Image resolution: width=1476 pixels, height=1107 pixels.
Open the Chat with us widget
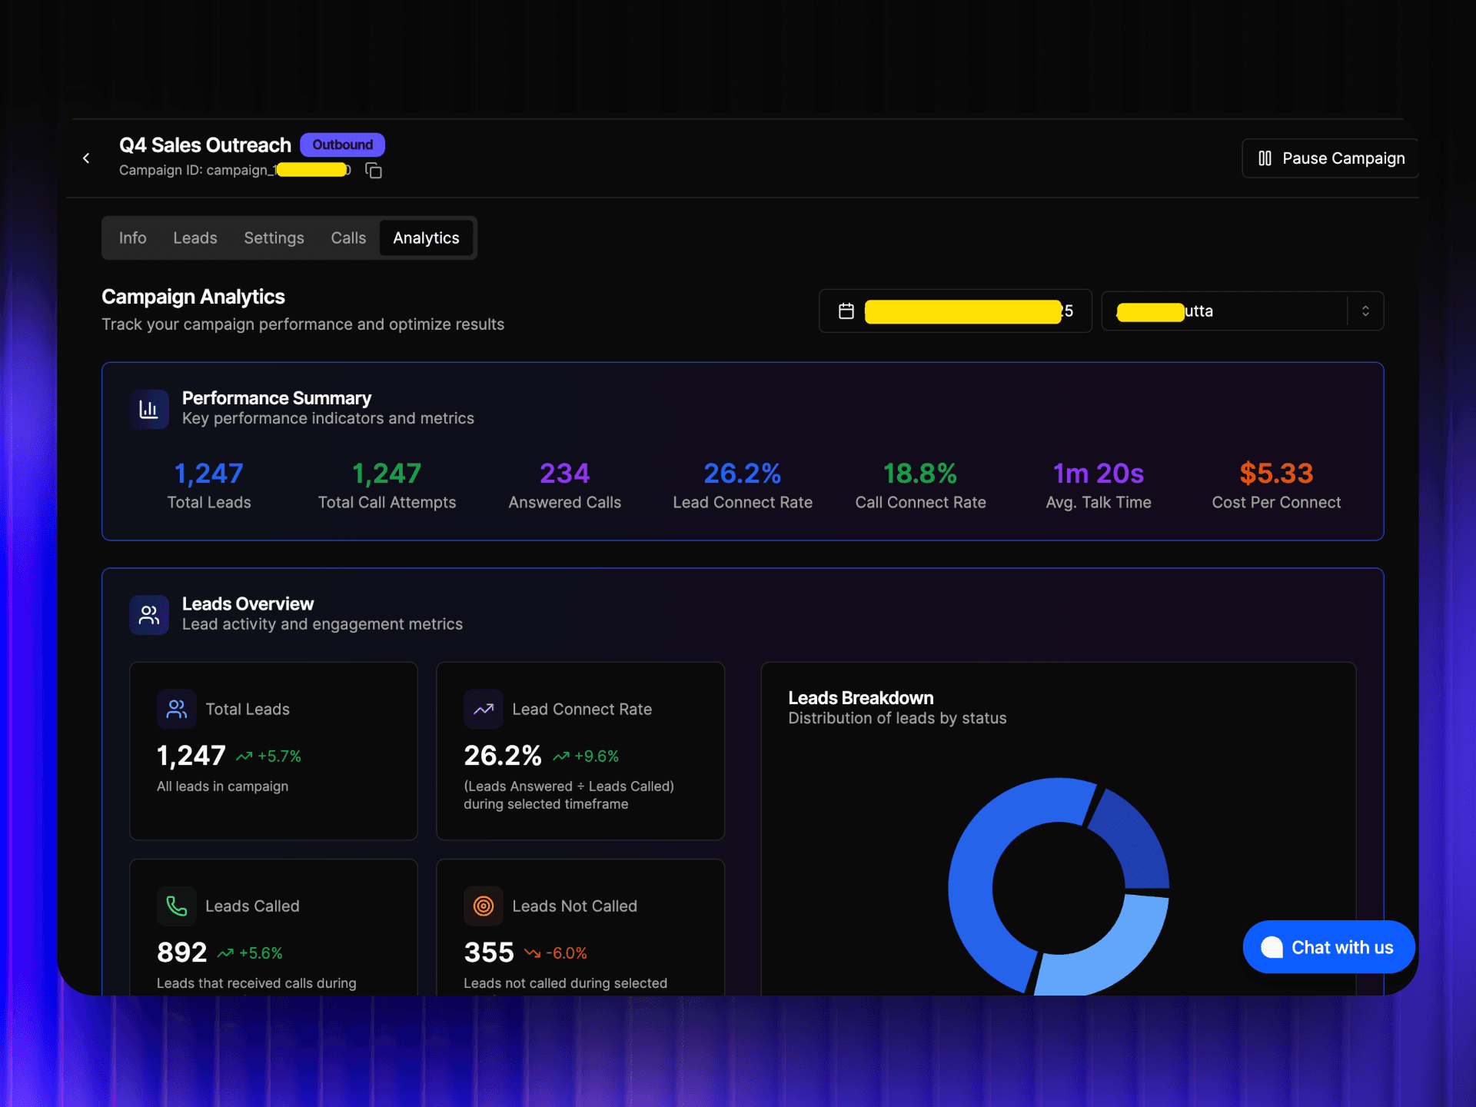(x=1329, y=947)
